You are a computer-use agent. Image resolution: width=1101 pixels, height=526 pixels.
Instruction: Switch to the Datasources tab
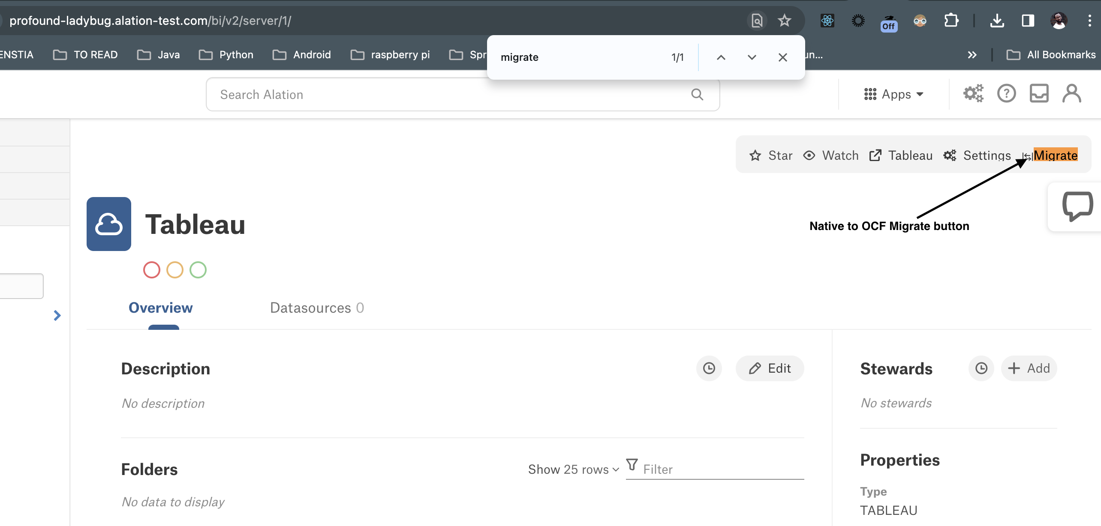(317, 308)
